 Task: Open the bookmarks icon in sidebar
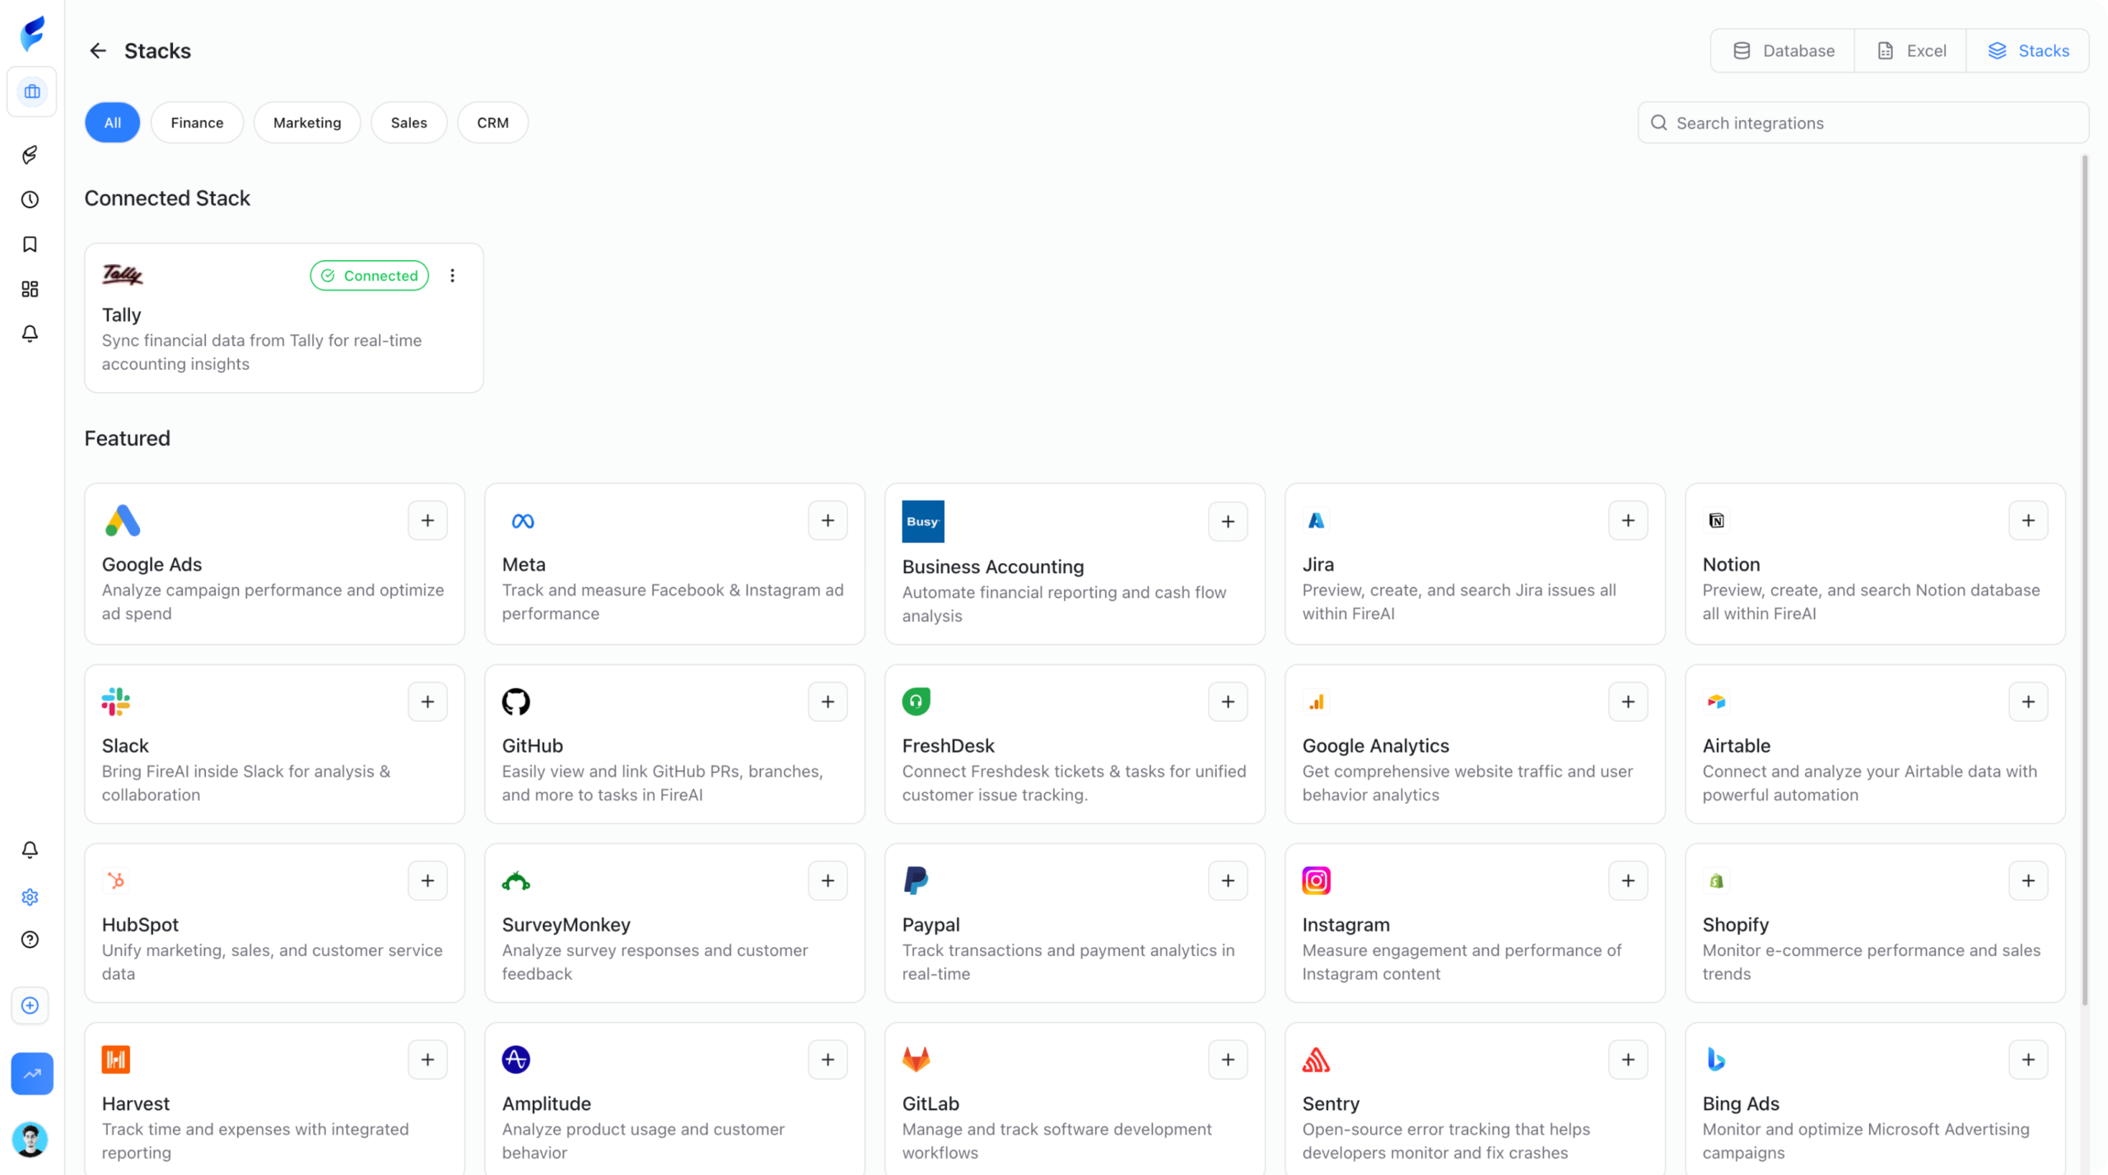pyautogui.click(x=30, y=245)
